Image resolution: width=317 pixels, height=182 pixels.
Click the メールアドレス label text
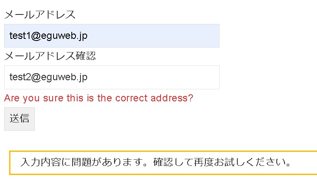(x=40, y=15)
